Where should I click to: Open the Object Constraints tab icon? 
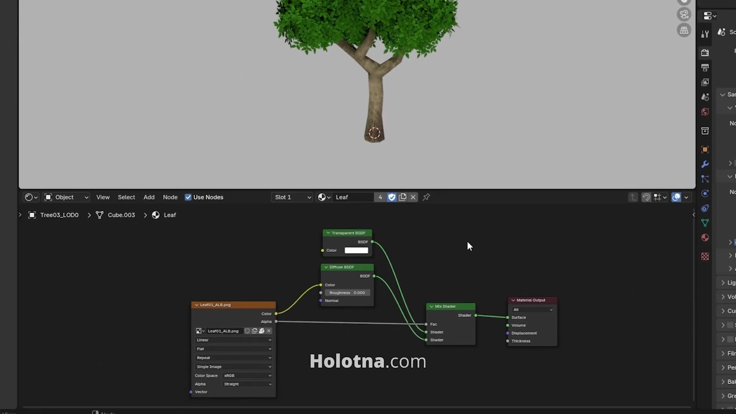tap(705, 208)
